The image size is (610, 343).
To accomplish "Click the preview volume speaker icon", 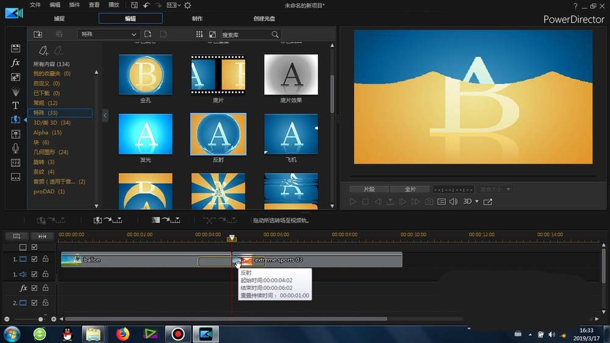I will [453, 202].
